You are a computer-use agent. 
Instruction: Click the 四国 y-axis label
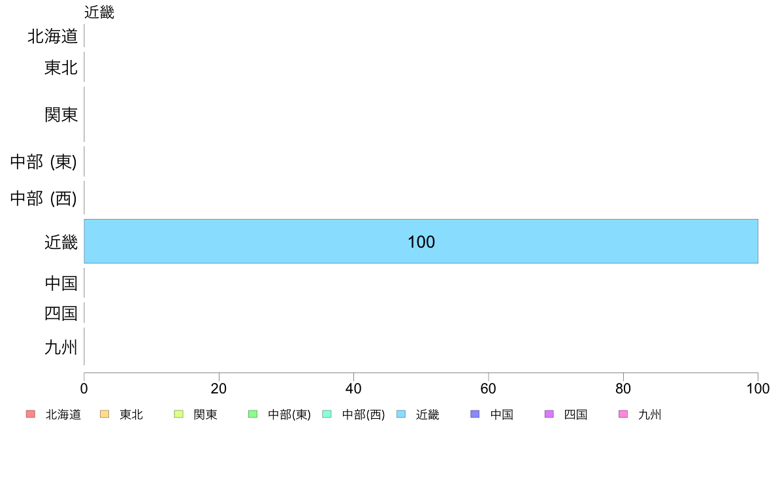click(61, 314)
